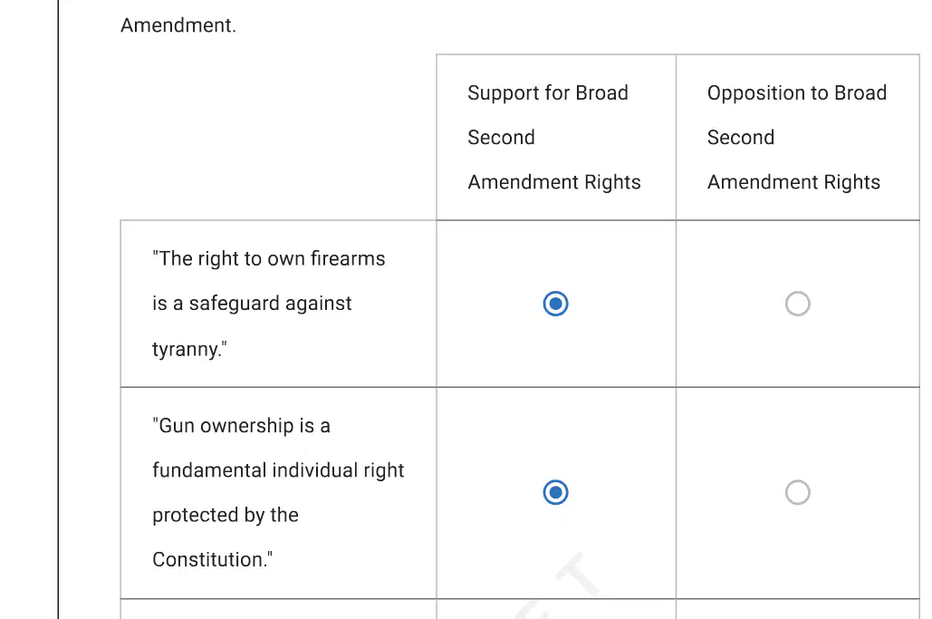The image size is (932, 619).
Task: Click the text 'Gun ownership is a'
Action: 241,426
